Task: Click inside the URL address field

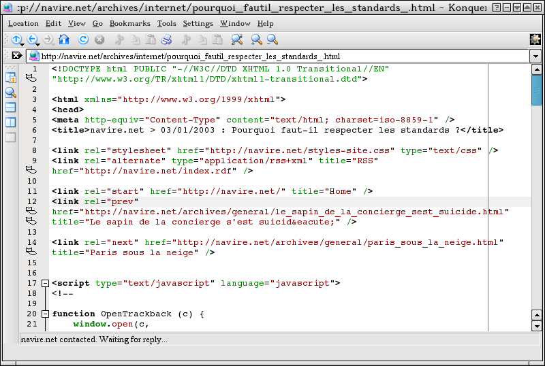Action: (272, 56)
